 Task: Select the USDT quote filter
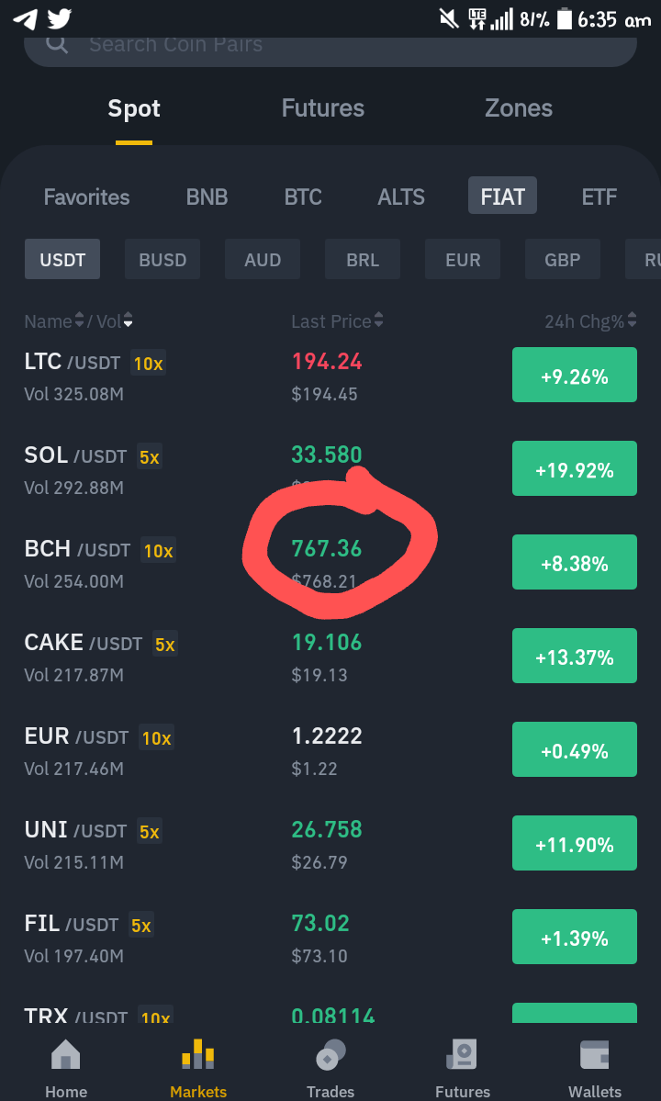click(x=62, y=259)
